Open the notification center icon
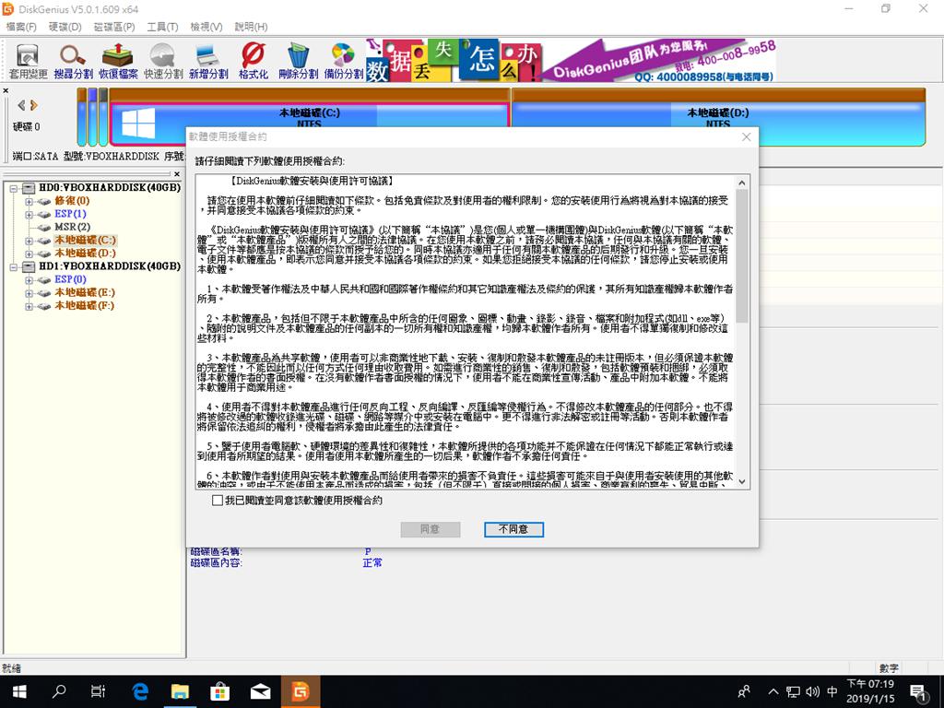944x708 pixels. point(917,691)
